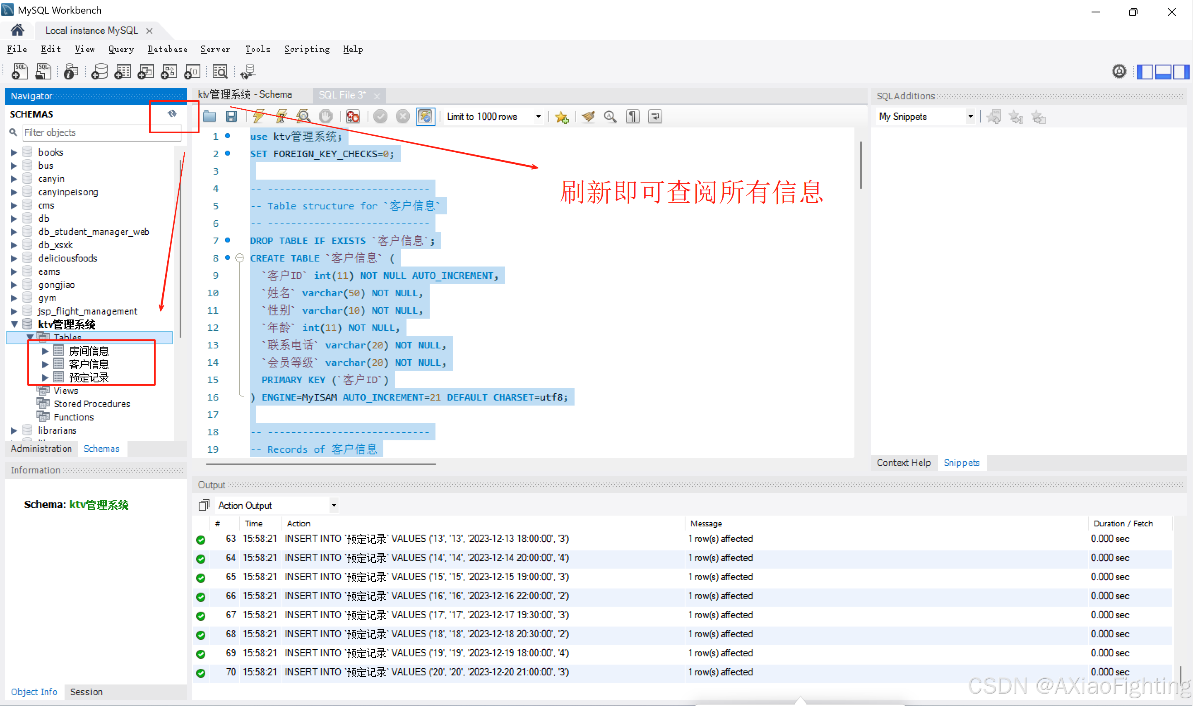This screenshot has width=1193, height=706.
Task: Open the My Snippets dropdown
Action: point(970,117)
